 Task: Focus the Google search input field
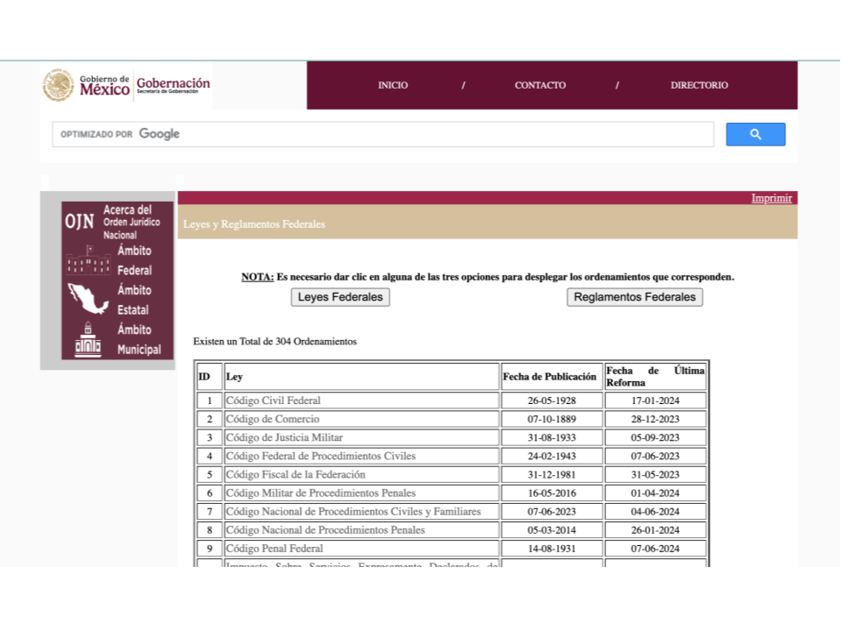click(x=383, y=134)
